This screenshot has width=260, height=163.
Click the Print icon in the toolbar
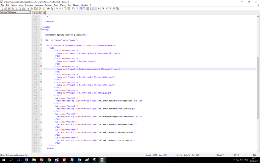click(23, 9)
